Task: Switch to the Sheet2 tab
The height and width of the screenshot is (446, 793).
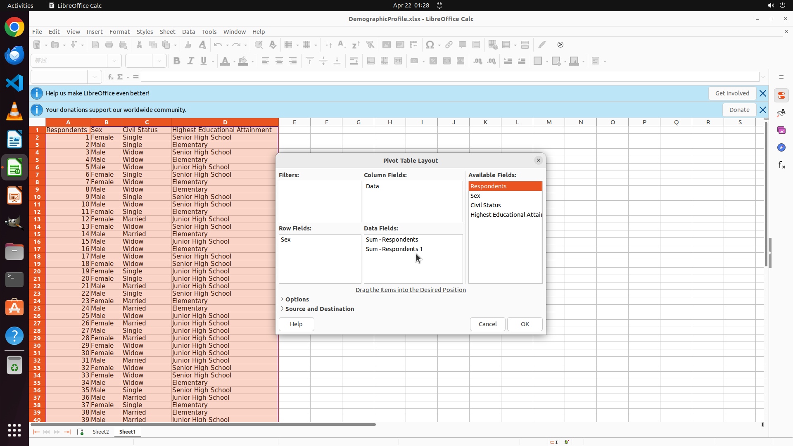Action: click(101, 432)
